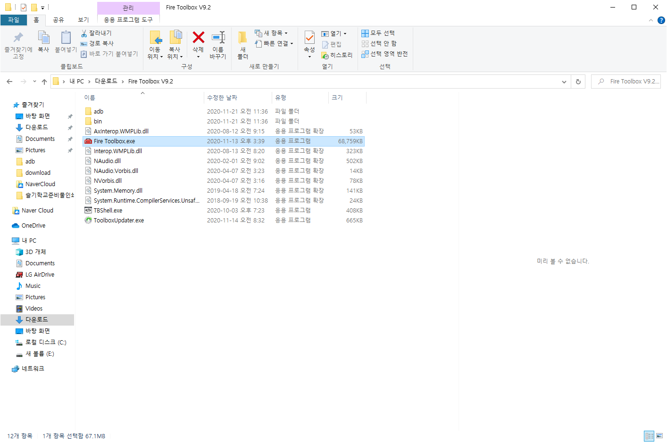Collapse the ribbon with chevron

click(x=651, y=20)
